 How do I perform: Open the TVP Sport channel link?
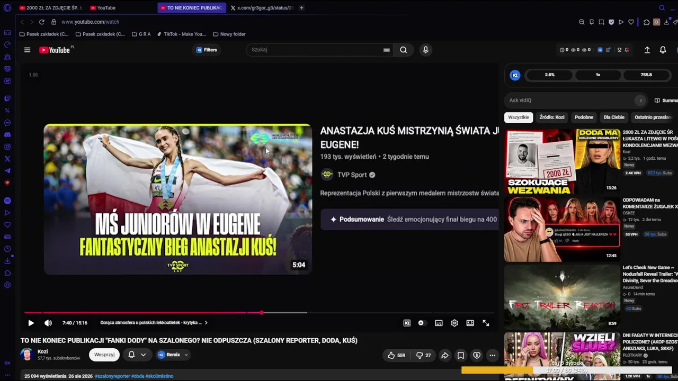pyautogui.click(x=352, y=175)
